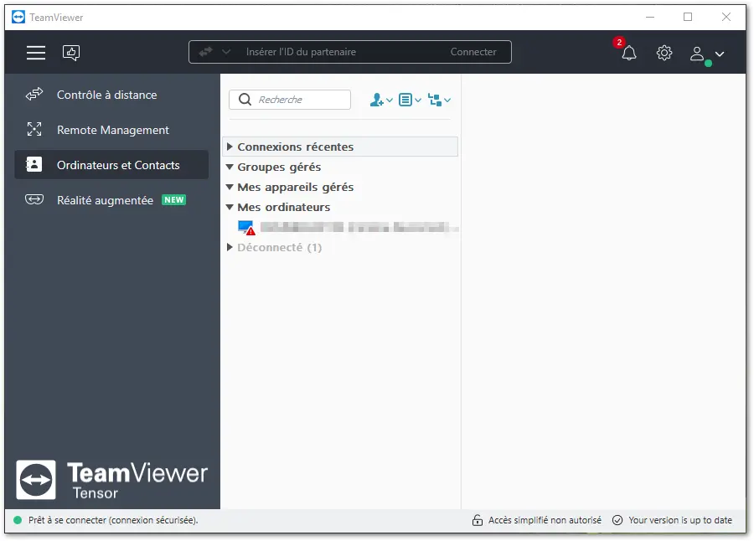Click 'Accès simplifié non autorisé' link
754x541 pixels.
(x=545, y=520)
